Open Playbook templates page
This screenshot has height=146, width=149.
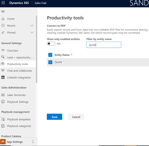pos(18,119)
